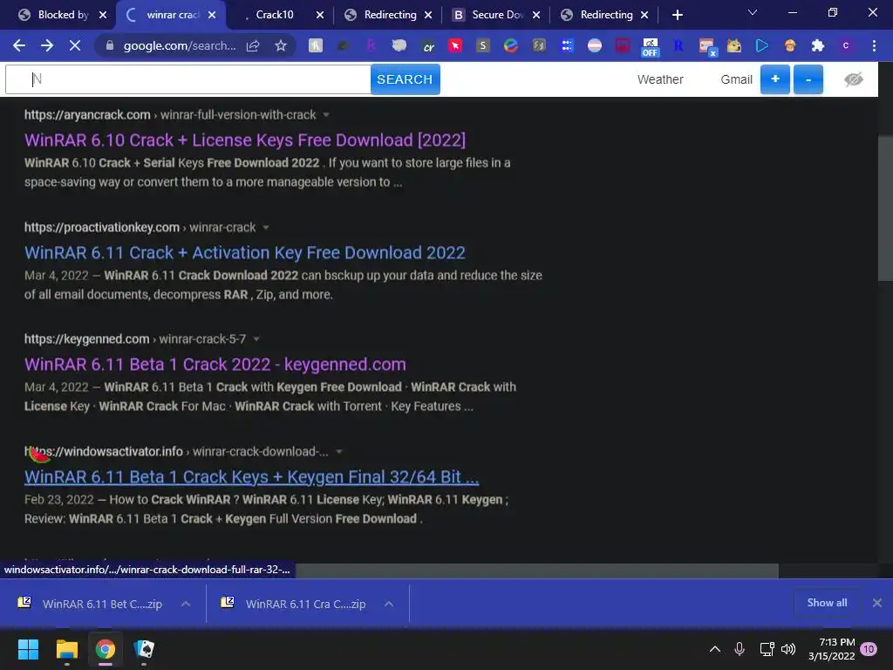
Task: Click 'Show all' downloads button
Action: click(x=827, y=603)
